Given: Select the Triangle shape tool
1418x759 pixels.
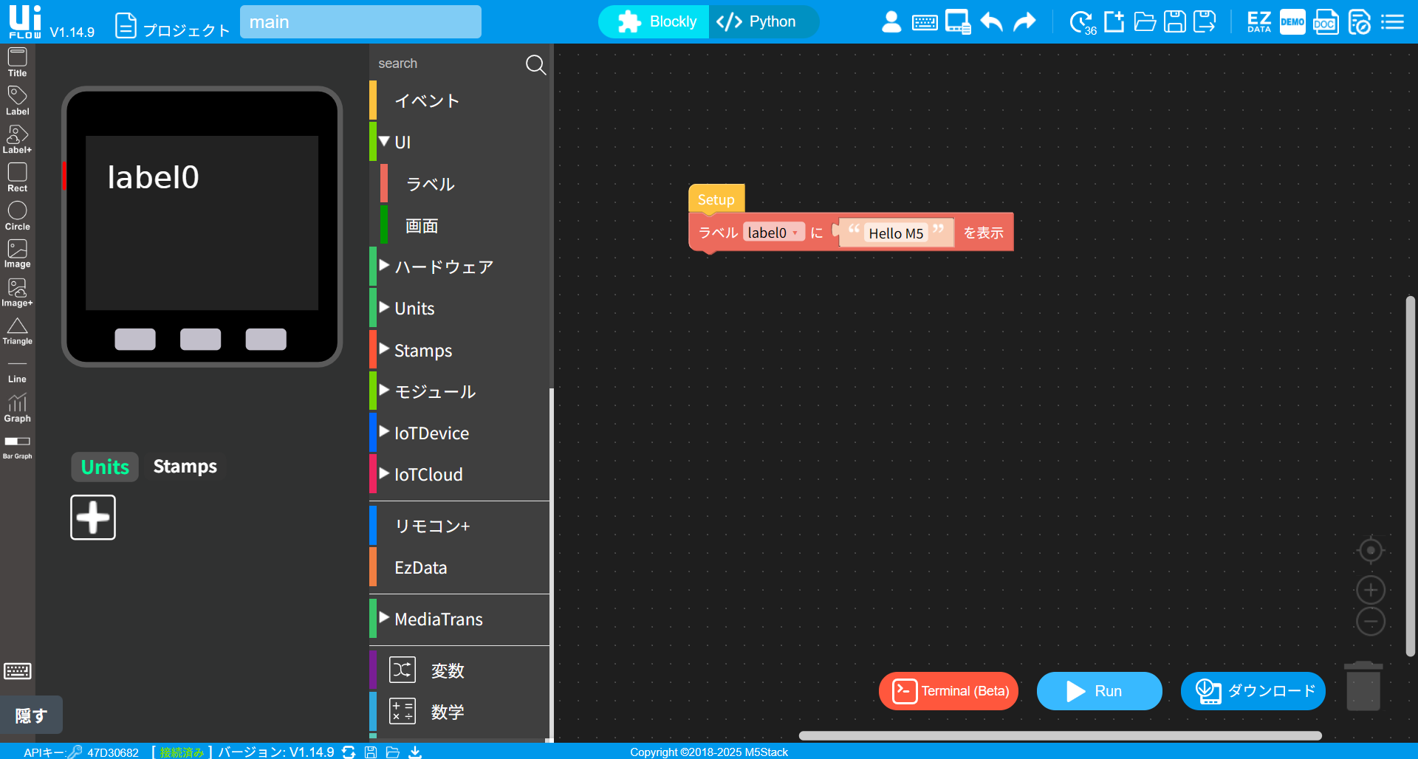Looking at the screenshot, I should pyautogui.click(x=17, y=331).
